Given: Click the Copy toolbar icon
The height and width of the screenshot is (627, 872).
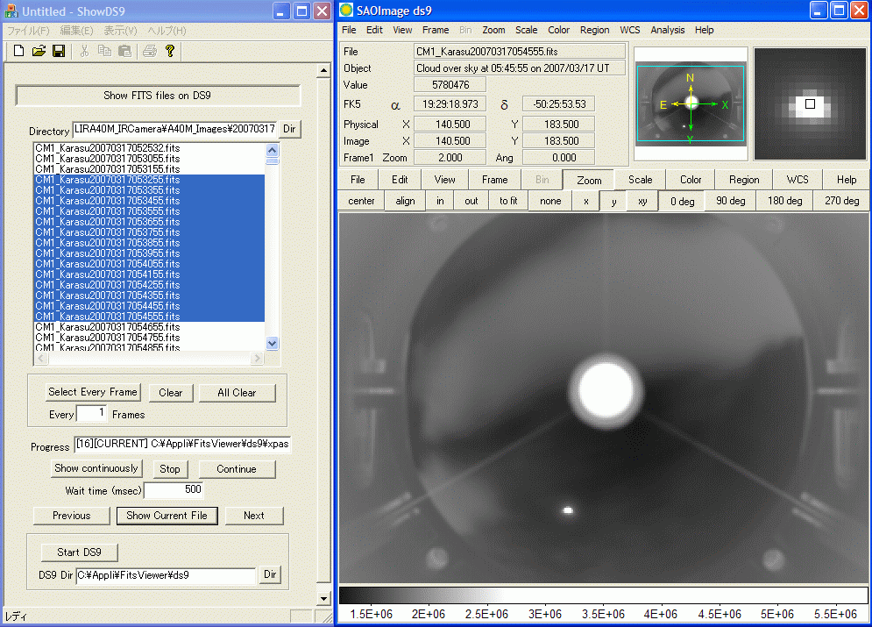Looking at the screenshot, I should pyautogui.click(x=104, y=51).
